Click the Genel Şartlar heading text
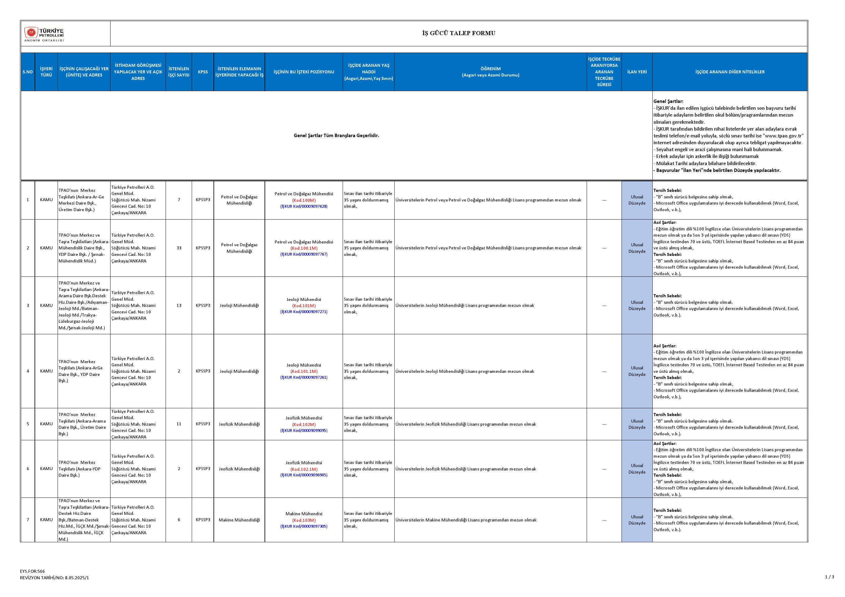This screenshot has width=845, height=597. click(668, 101)
